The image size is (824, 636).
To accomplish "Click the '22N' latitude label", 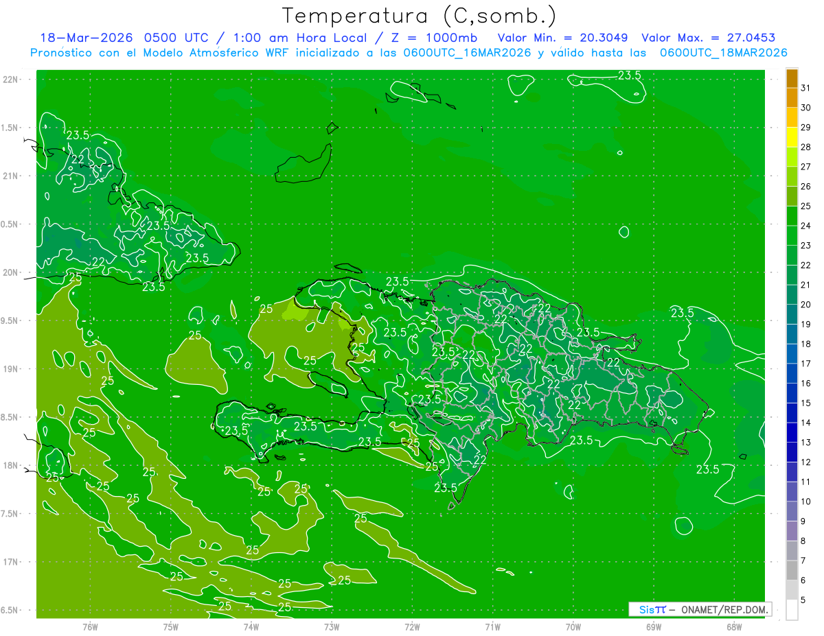I will pyautogui.click(x=11, y=80).
